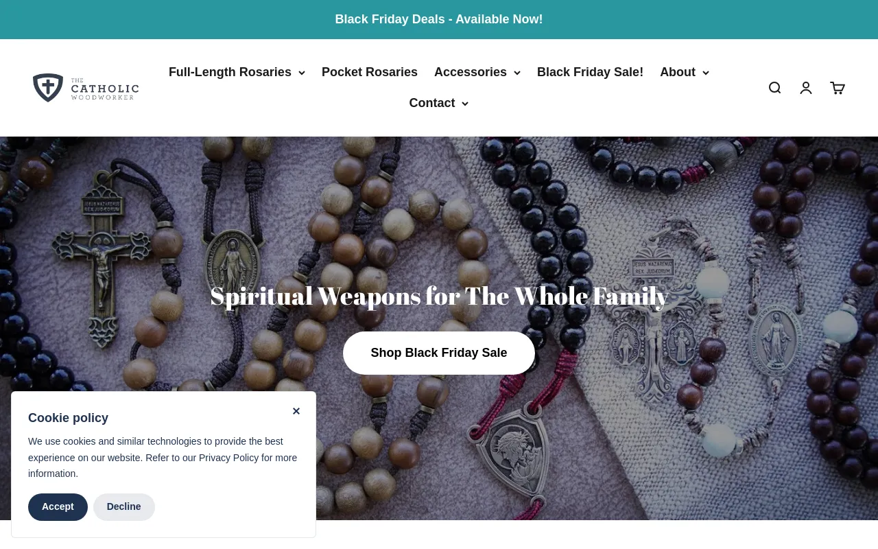
Task: Go to the Black Friday Sale! page
Action: 590,72
